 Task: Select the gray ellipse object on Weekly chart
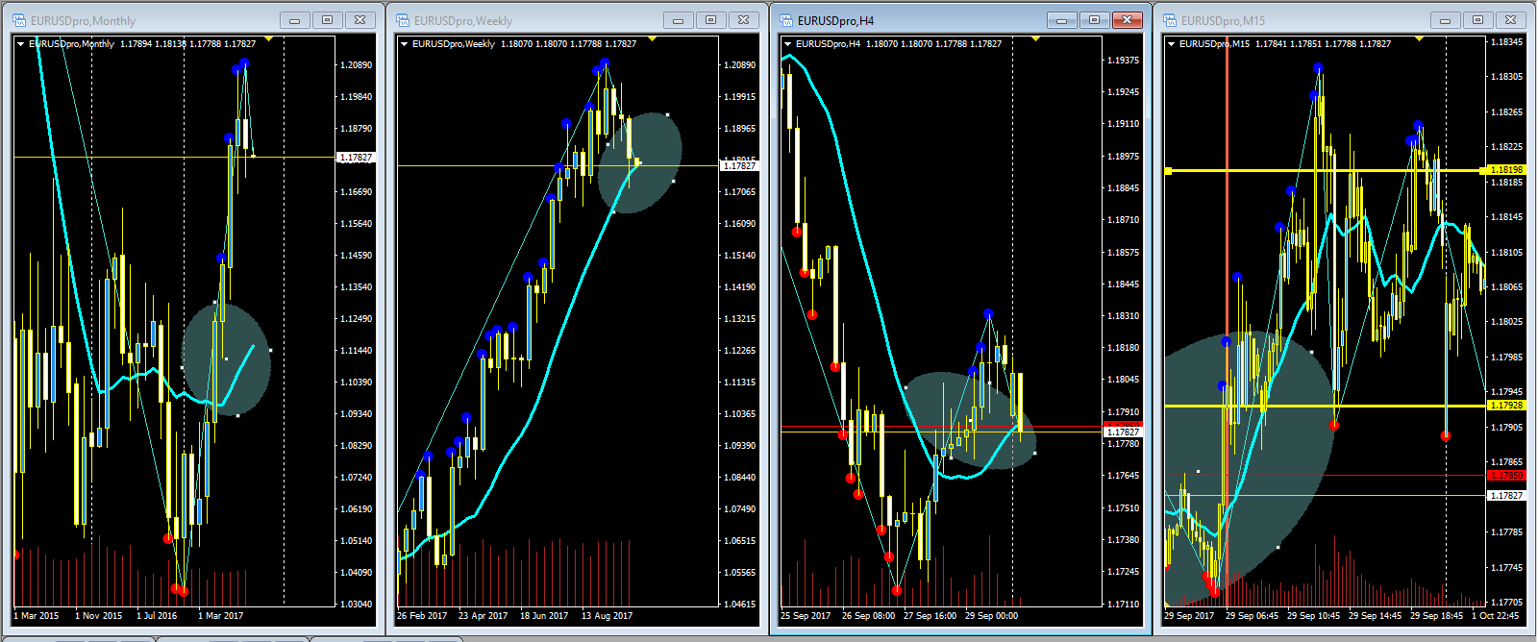pos(640,161)
